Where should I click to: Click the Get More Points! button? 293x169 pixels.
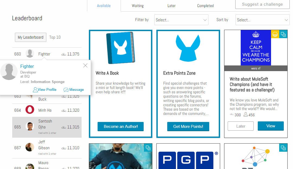pyautogui.click(x=188, y=127)
